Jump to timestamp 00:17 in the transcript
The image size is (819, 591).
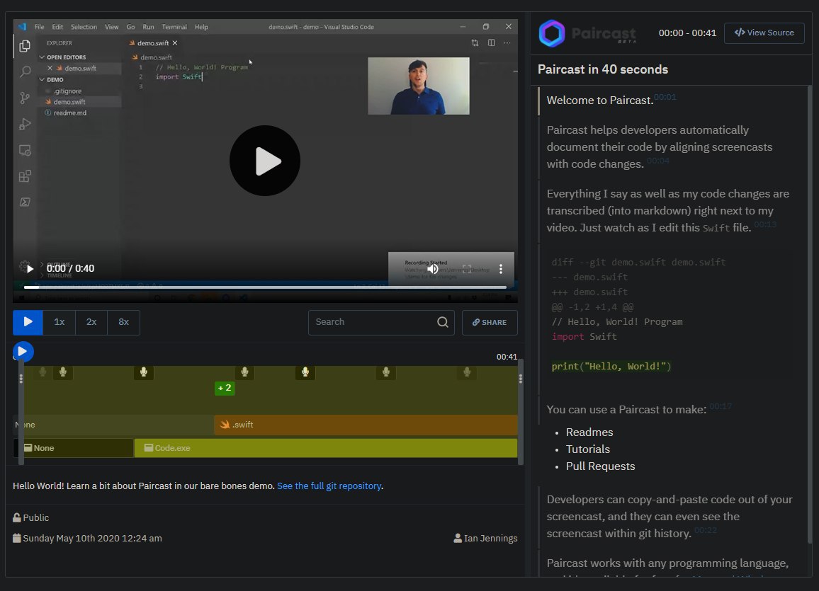point(721,406)
